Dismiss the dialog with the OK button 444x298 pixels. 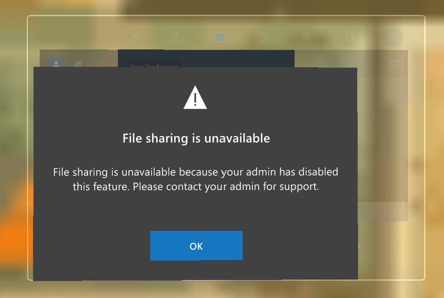[196, 246]
